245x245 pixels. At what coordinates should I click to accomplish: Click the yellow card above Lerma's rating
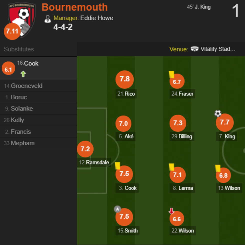(x=171, y=167)
